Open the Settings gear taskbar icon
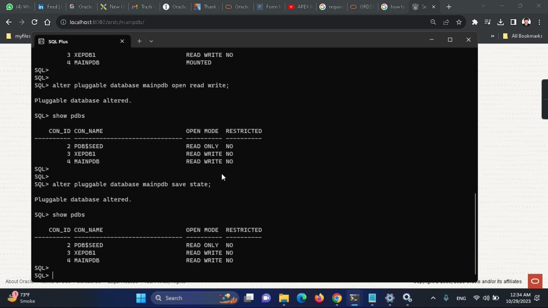The image size is (548, 308). (x=390, y=298)
